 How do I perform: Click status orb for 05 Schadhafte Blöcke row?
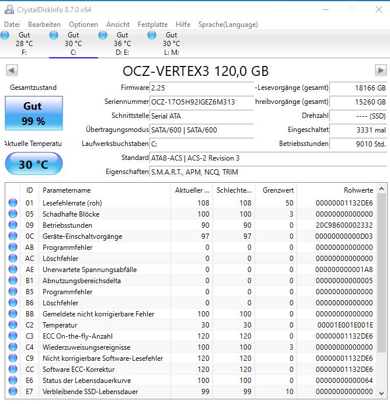pyautogui.click(x=13, y=214)
